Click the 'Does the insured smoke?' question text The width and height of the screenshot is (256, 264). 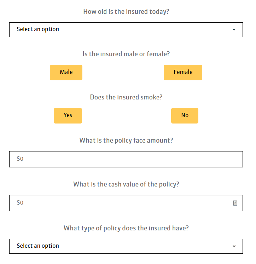click(126, 97)
